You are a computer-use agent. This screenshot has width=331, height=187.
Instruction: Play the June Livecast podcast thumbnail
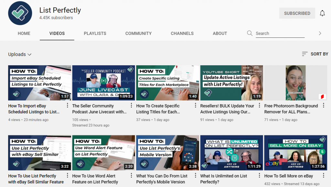pos(104,83)
